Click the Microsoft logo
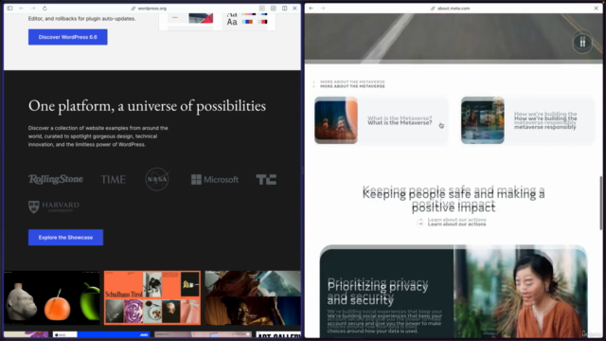This screenshot has height=341, width=606. [x=215, y=179]
